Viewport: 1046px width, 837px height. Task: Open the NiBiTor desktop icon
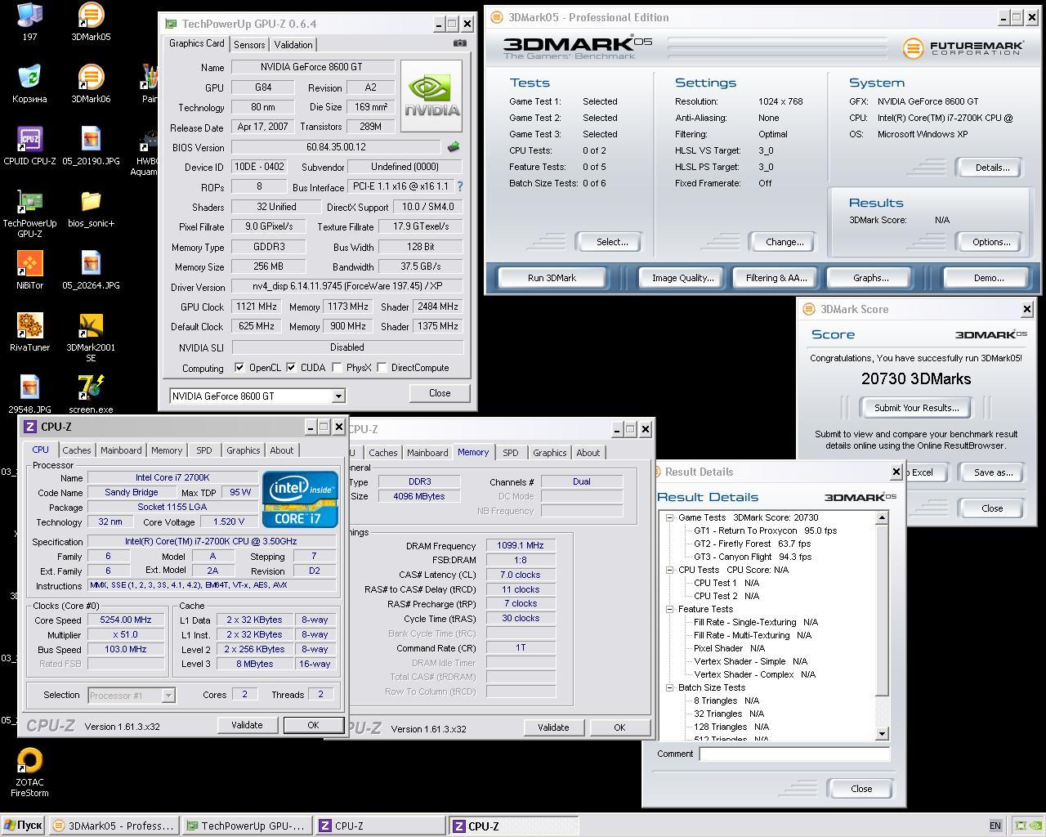click(x=29, y=265)
